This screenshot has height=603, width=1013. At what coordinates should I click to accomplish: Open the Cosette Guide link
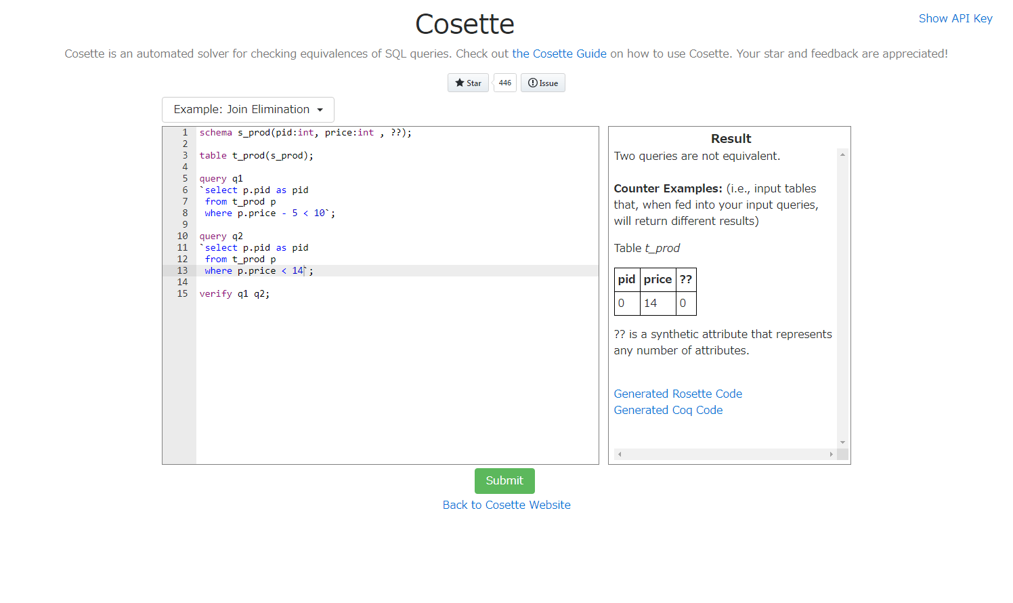(x=559, y=54)
